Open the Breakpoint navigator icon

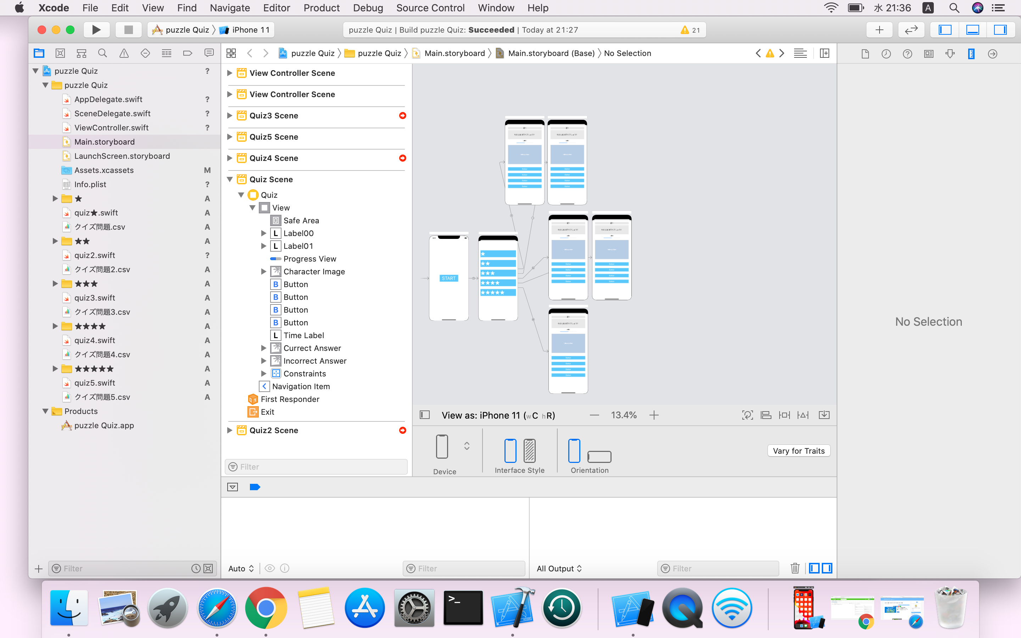pos(188,53)
